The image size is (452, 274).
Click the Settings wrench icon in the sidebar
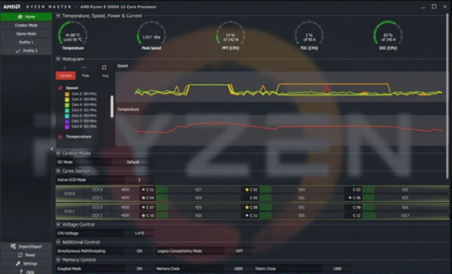[x=18, y=263]
